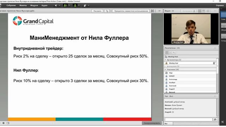Collapse the Участники (18) group
226x127 pixels.
click(x=165, y=69)
